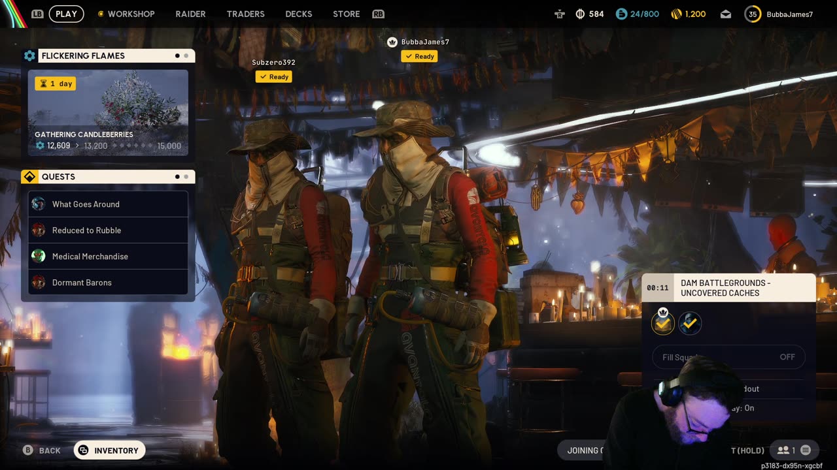Open the Raider tab
The image size is (837, 470).
tap(190, 14)
